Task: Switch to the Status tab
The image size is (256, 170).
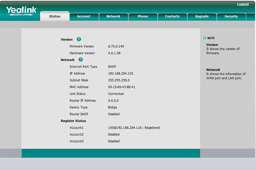Action: [55, 16]
